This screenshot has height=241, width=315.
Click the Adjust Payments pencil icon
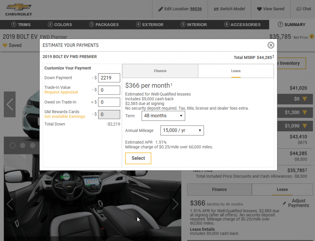(285, 203)
